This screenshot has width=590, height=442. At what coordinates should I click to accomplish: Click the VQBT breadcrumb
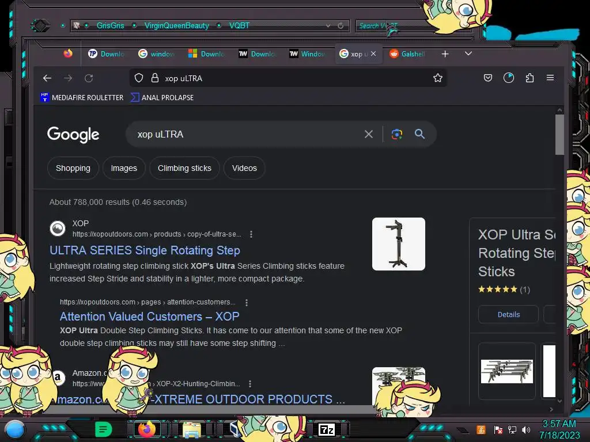click(239, 25)
